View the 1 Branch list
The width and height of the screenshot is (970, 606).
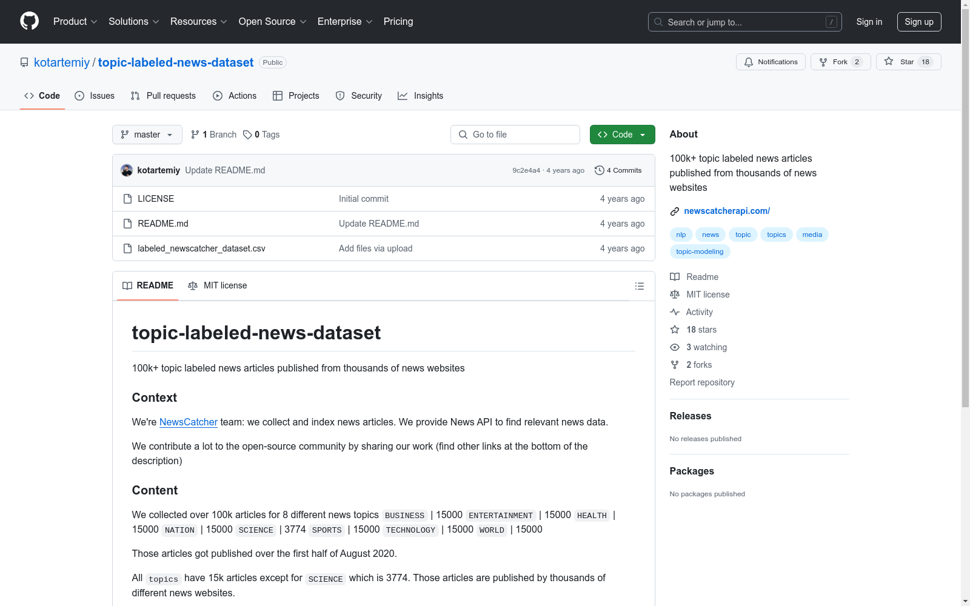pyautogui.click(x=213, y=135)
